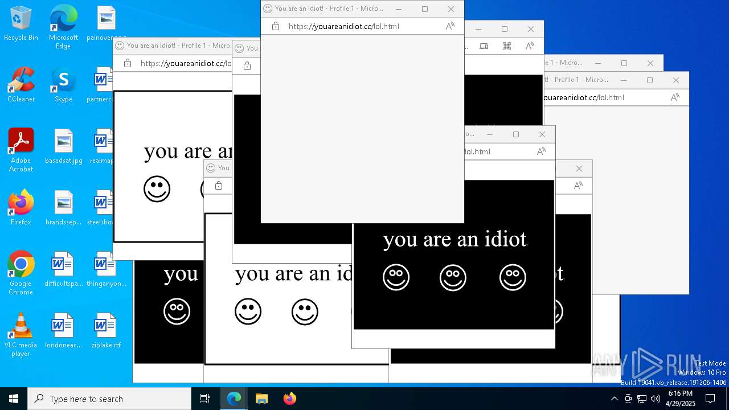Viewport: 729px width, 410px height.
Task: Click the full 'you are an idiot' text on the black page
Action: (x=455, y=240)
